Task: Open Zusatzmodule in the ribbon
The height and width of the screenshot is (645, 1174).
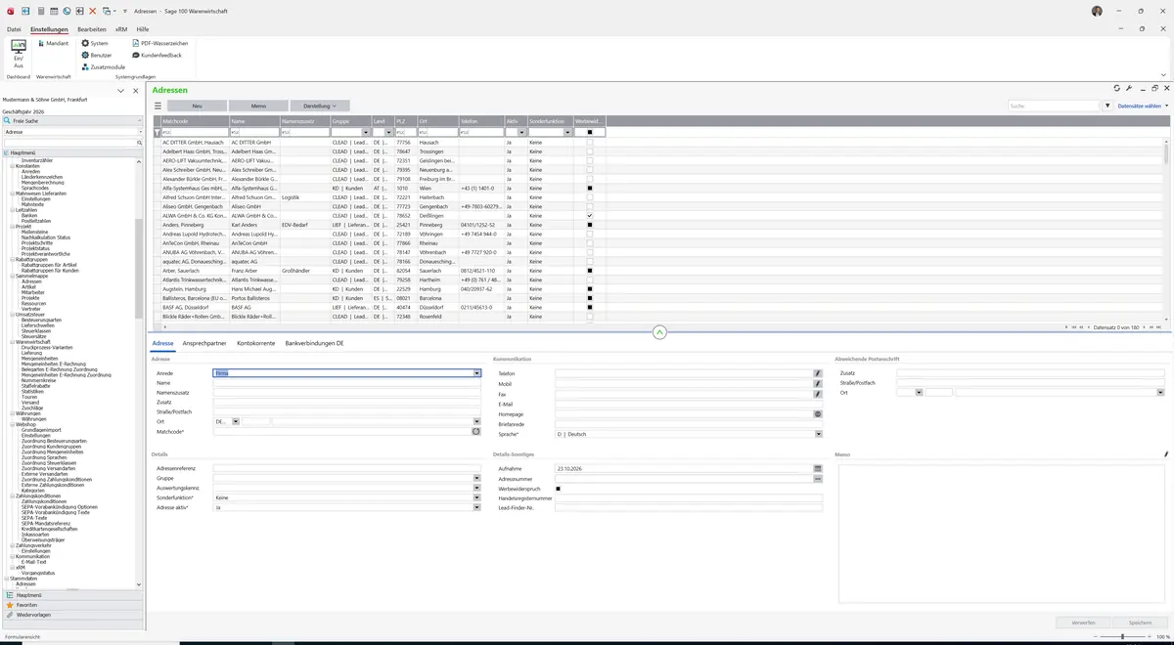Action: pos(103,67)
